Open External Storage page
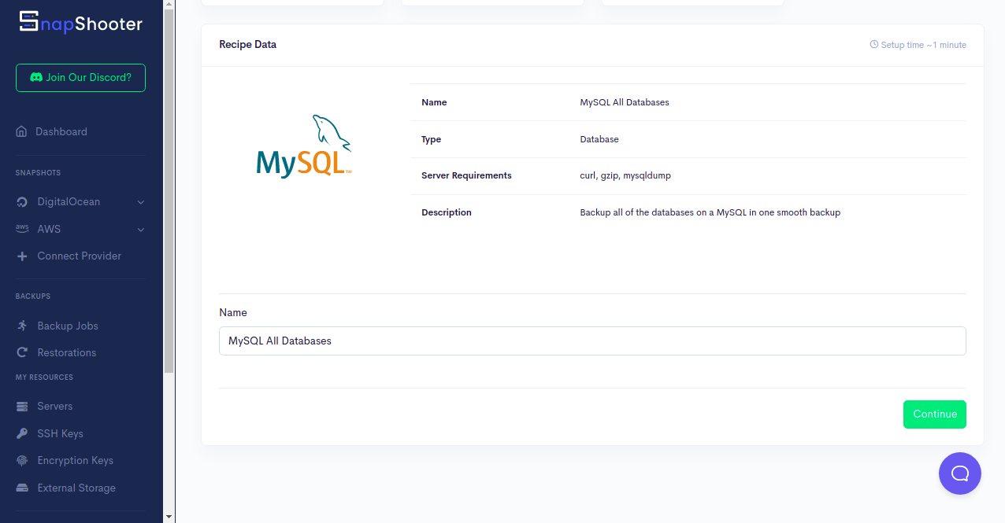Screen dimensions: 1005x523 pyautogui.click(x=76, y=488)
